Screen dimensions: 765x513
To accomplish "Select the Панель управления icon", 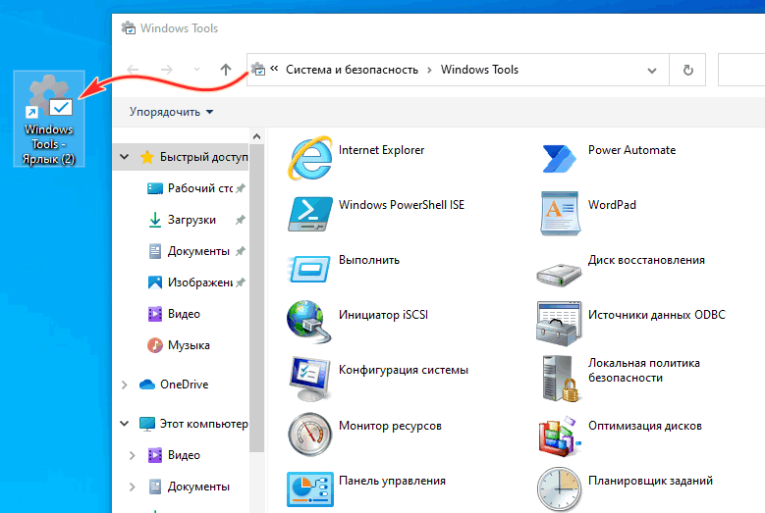I will pos(310,489).
